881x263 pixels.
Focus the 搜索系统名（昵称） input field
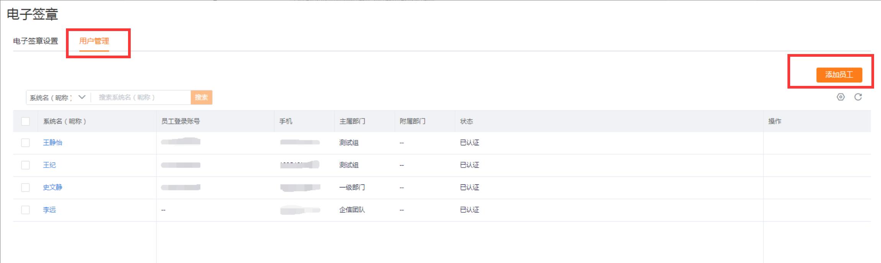click(x=140, y=97)
